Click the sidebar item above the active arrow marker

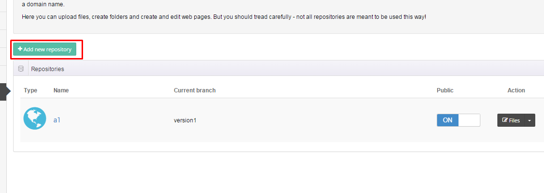(x=3, y=74)
